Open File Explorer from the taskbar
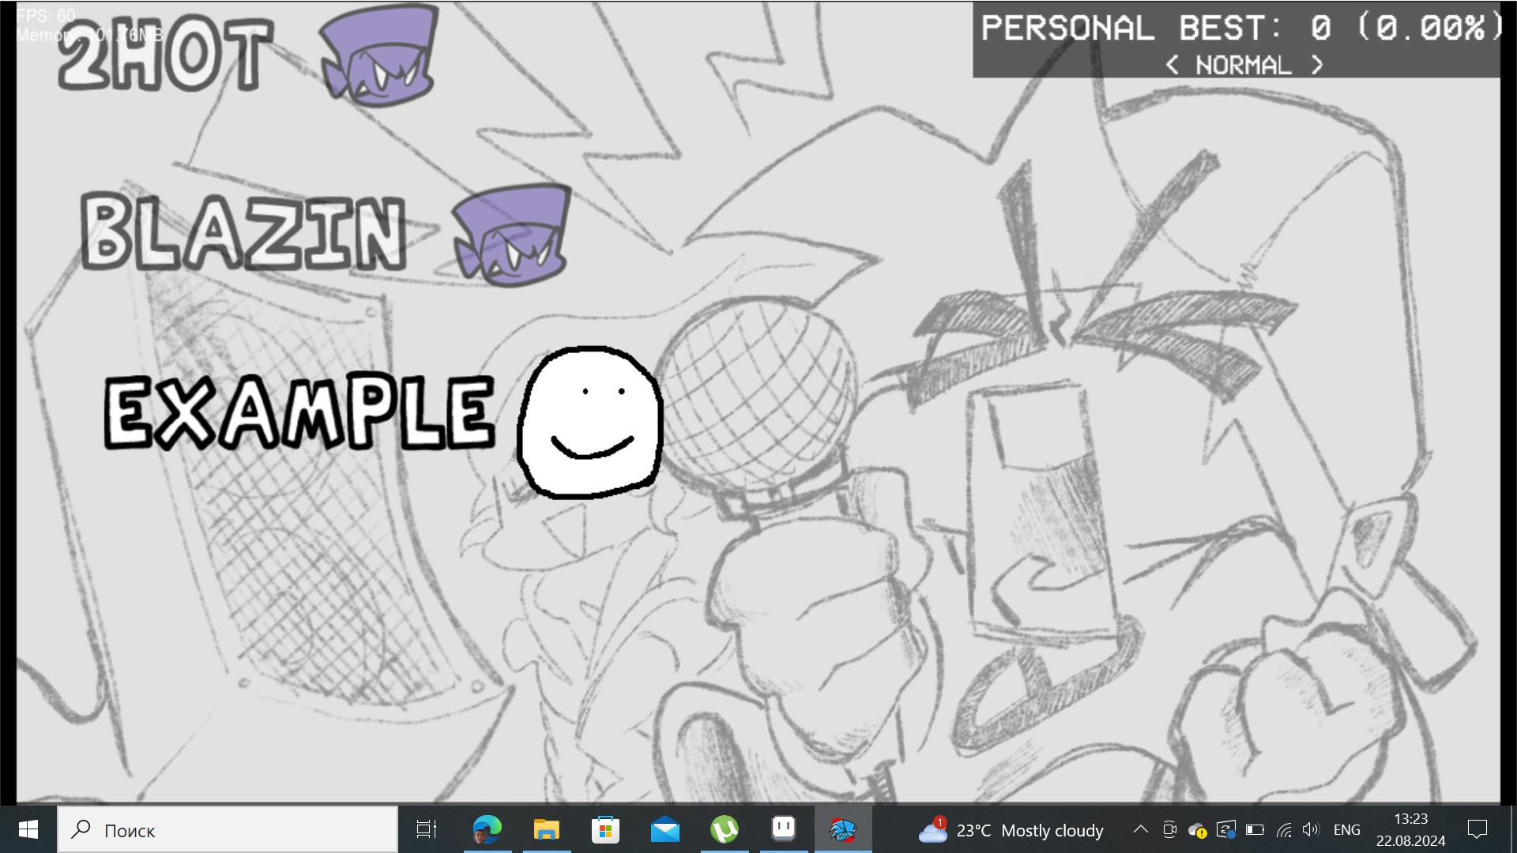The height and width of the screenshot is (853, 1517). tap(547, 829)
